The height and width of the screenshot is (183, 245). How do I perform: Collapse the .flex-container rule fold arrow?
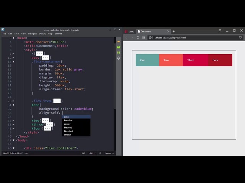[13, 62]
